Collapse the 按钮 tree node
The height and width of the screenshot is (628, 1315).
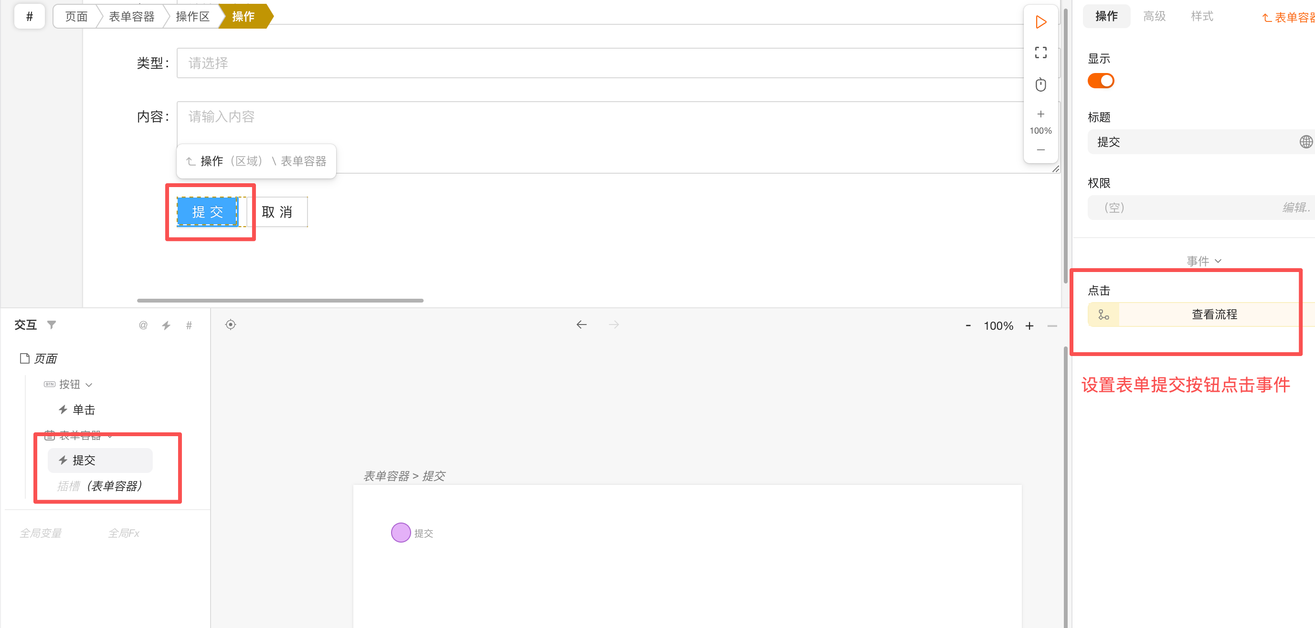click(89, 385)
